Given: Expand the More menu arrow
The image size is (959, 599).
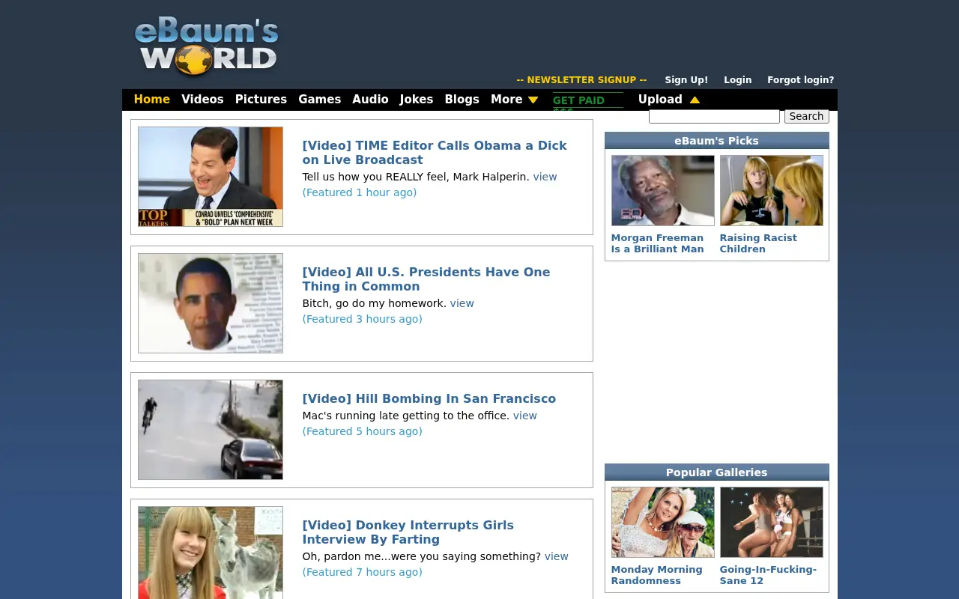Looking at the screenshot, I should (533, 100).
